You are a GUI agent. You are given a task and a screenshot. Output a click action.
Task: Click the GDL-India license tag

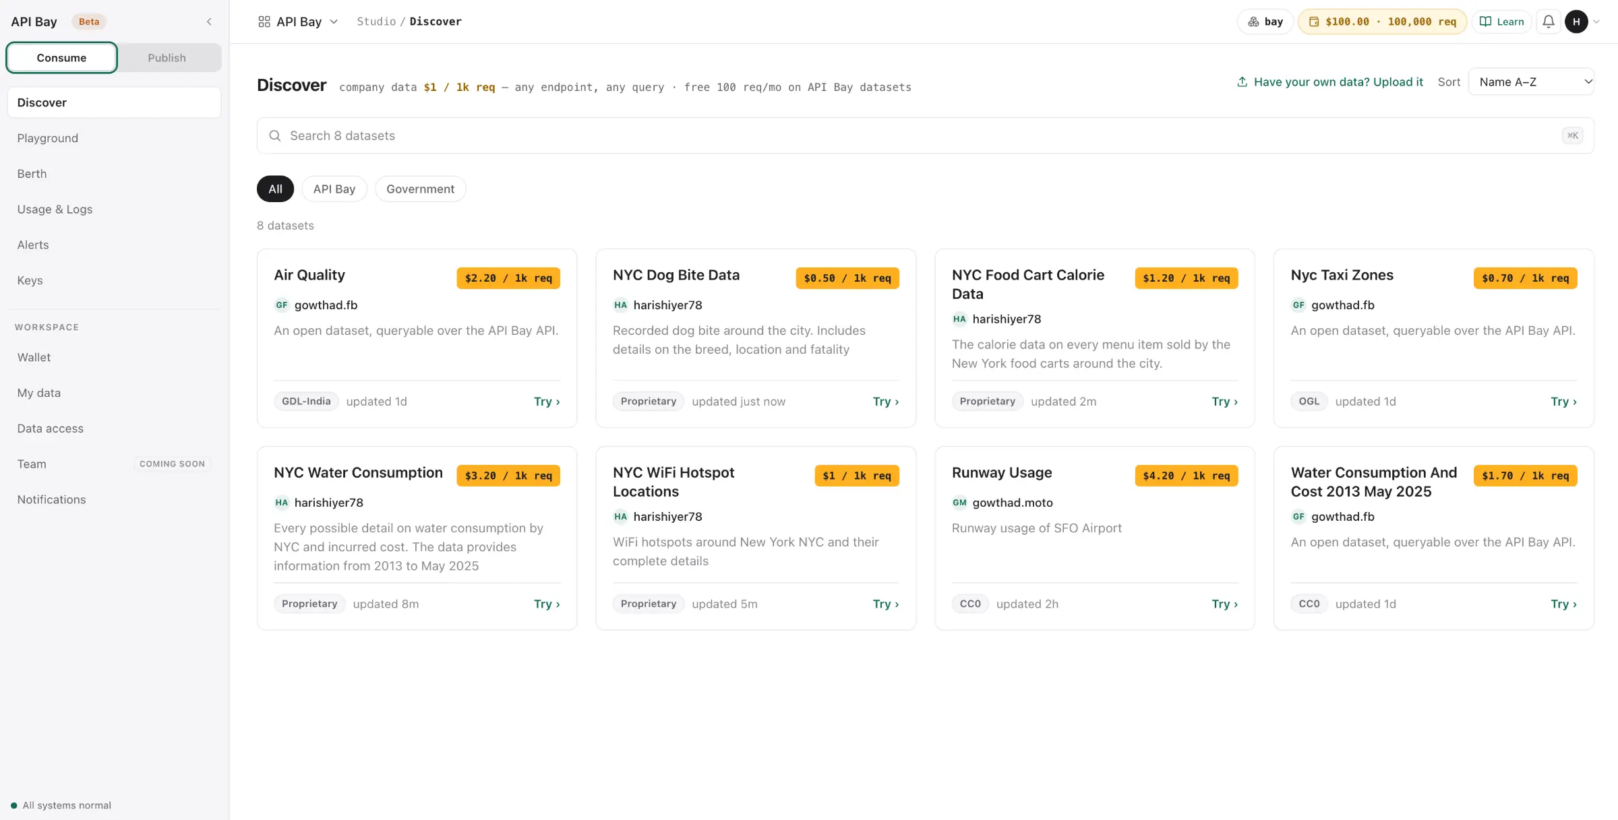tap(306, 402)
